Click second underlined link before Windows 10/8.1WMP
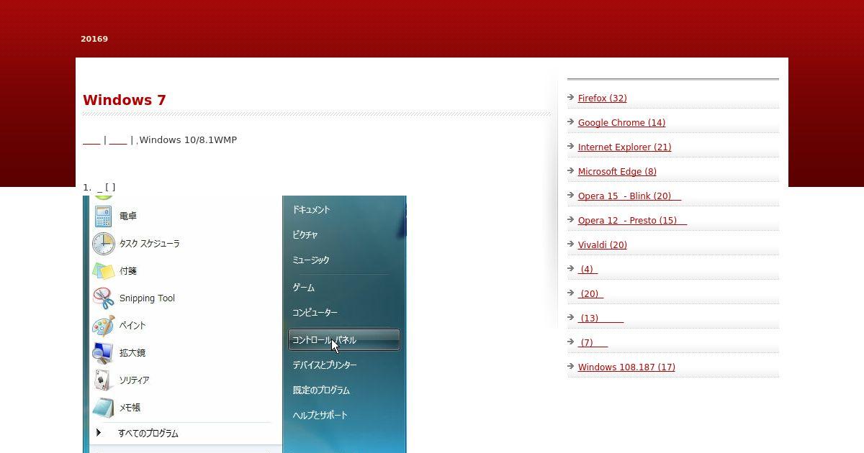 (118, 140)
